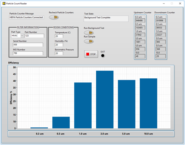The width and height of the screenshot is (185, 145).
Task: Click the Part Number input field
Action: [34, 36]
